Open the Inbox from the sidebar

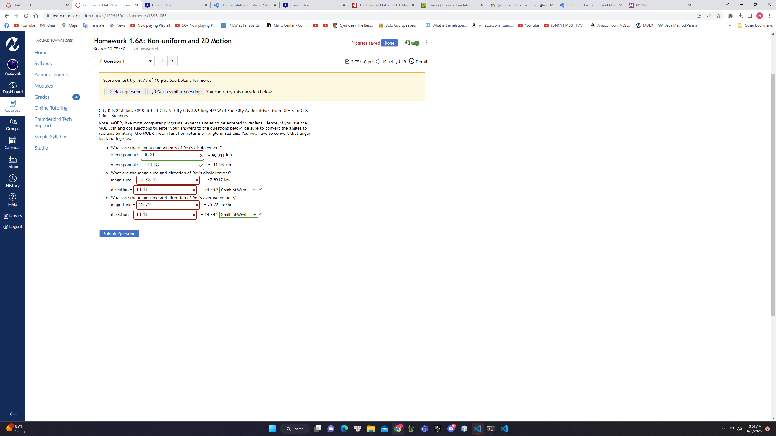12,162
